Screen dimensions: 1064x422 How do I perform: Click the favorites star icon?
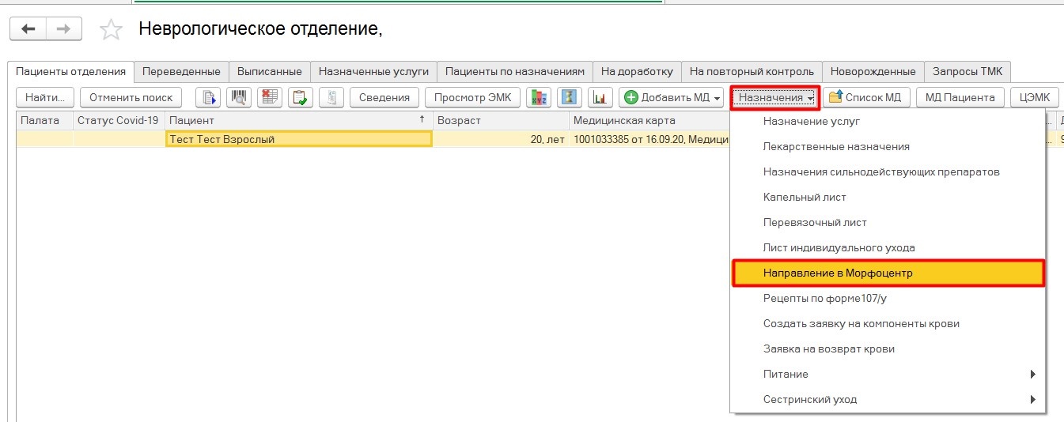coord(112,30)
